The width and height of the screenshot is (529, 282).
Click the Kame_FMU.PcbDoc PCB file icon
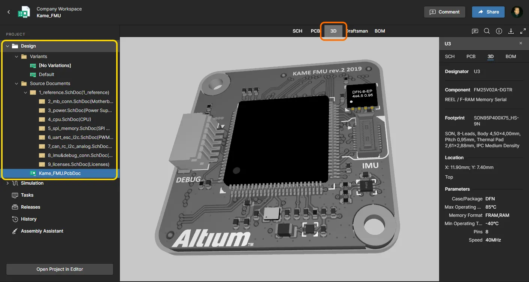[x=33, y=173]
